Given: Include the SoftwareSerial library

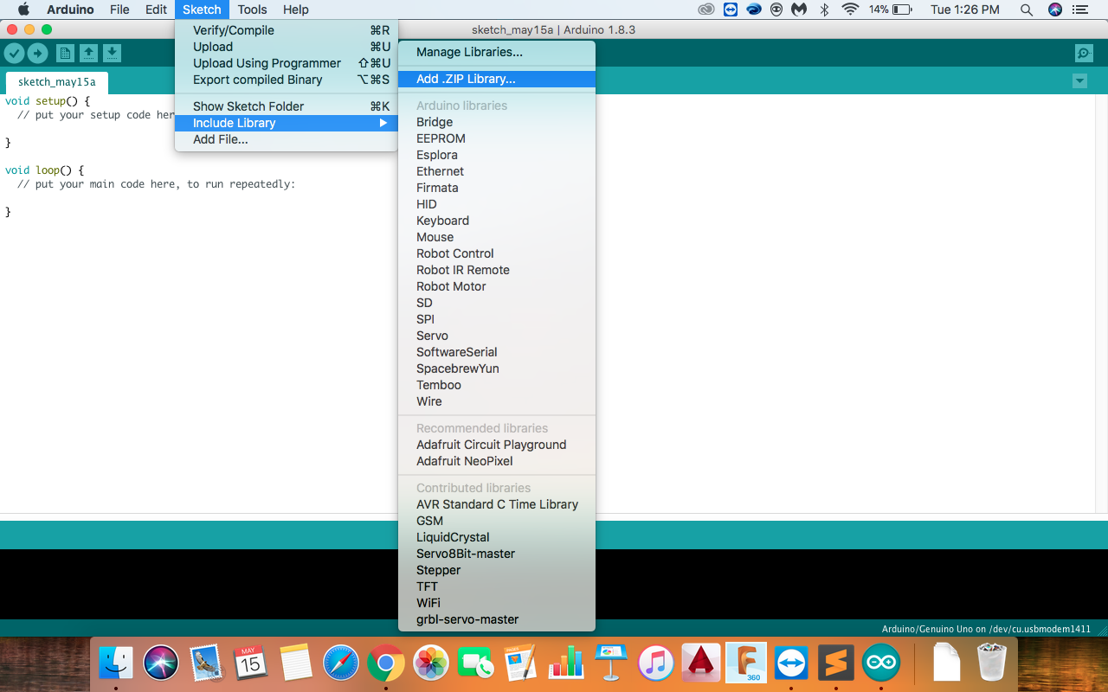Looking at the screenshot, I should coord(497,352).
